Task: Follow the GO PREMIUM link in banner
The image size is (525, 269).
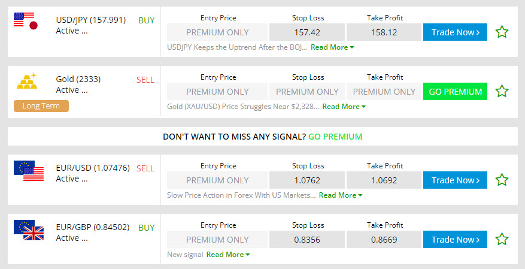Action: point(335,137)
